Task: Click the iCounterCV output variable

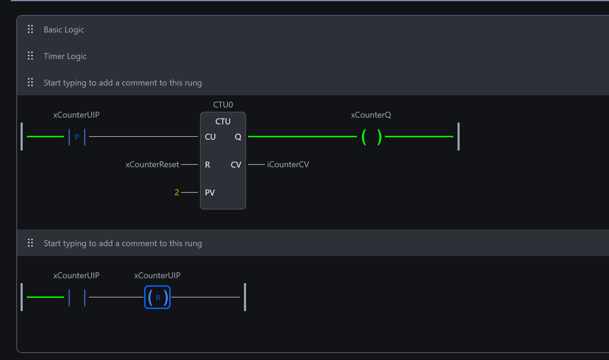Action: tap(288, 164)
